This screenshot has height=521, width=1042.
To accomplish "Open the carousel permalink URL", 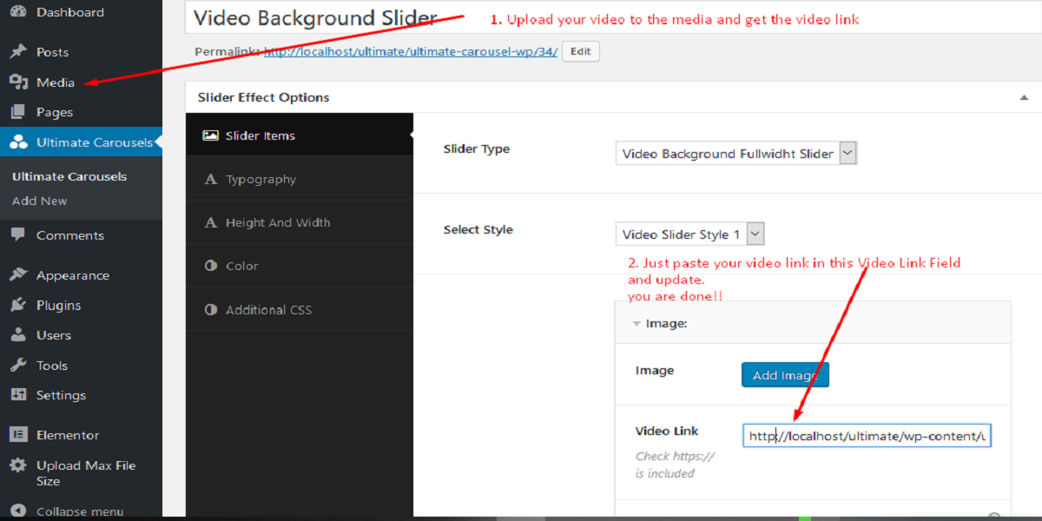I will (411, 51).
